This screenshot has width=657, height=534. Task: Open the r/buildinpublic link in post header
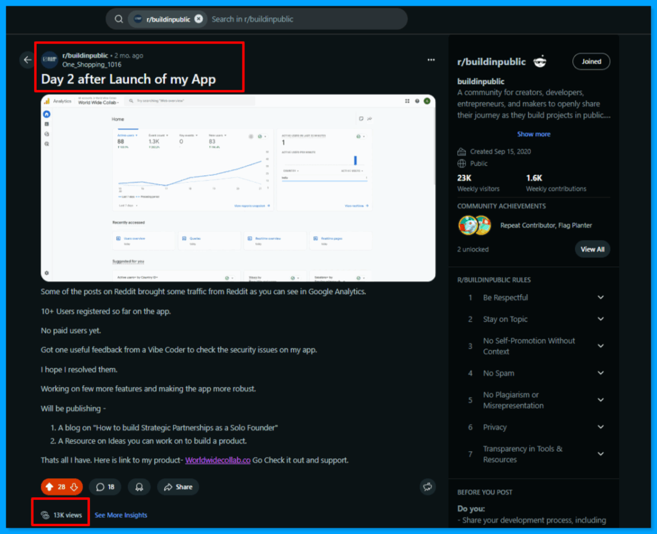(85, 55)
